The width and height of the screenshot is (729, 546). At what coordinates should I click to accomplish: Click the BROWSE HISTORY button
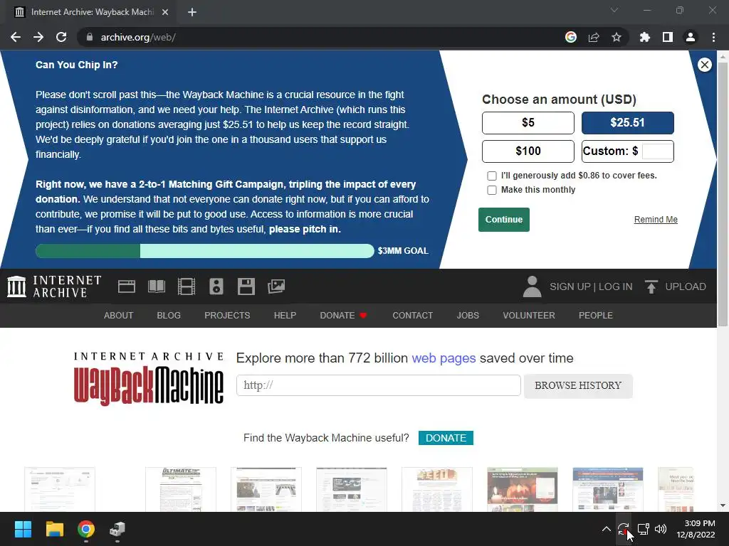coord(578,385)
